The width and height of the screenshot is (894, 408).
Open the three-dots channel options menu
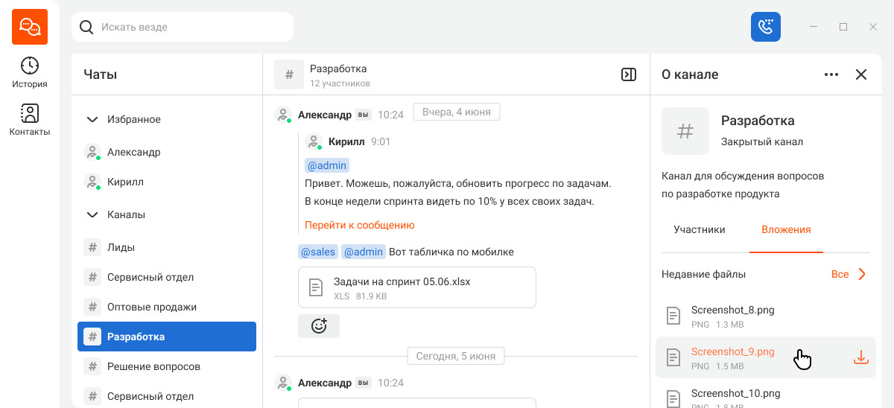coord(831,74)
